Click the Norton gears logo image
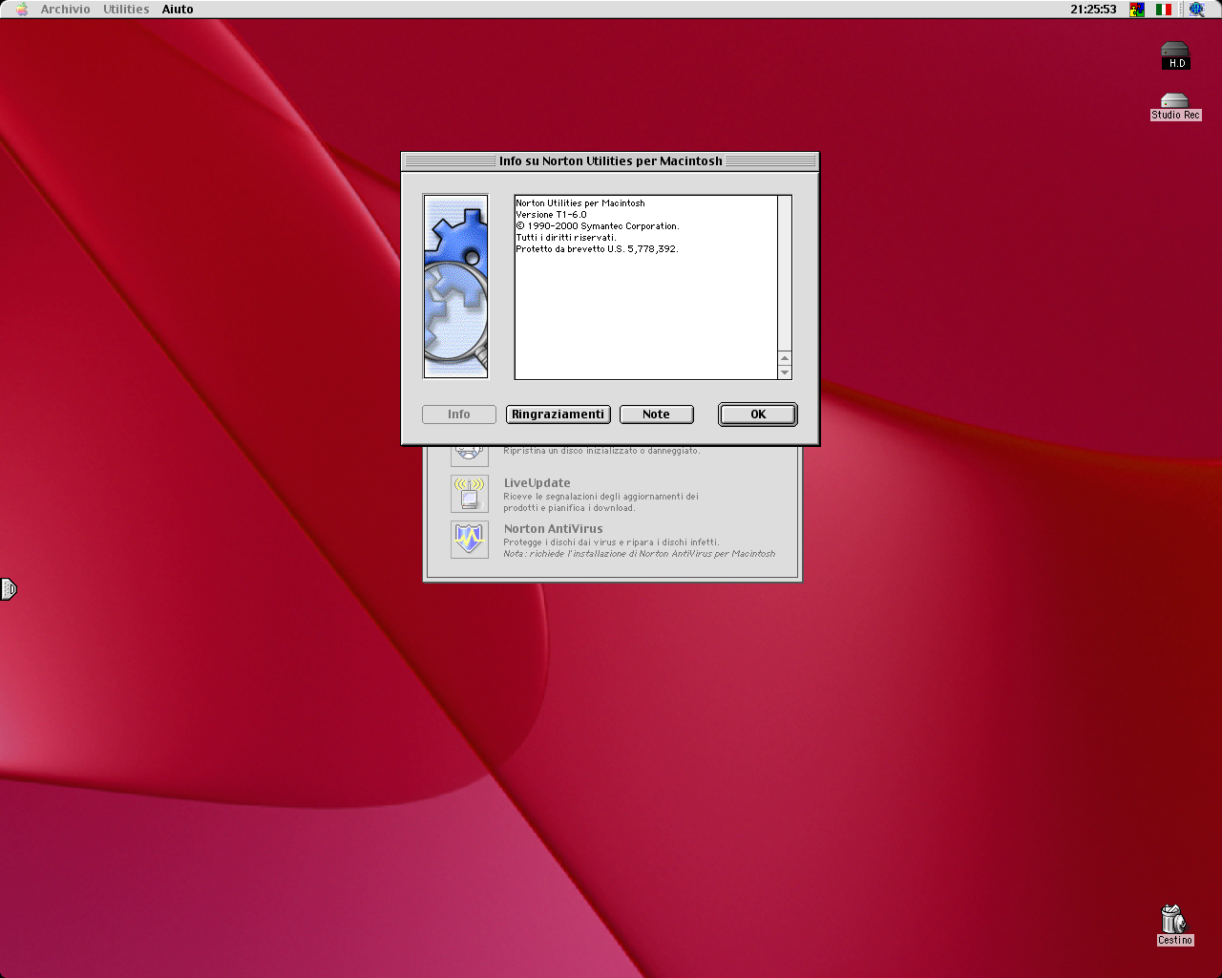Image resolution: width=1222 pixels, height=978 pixels. 456,287
